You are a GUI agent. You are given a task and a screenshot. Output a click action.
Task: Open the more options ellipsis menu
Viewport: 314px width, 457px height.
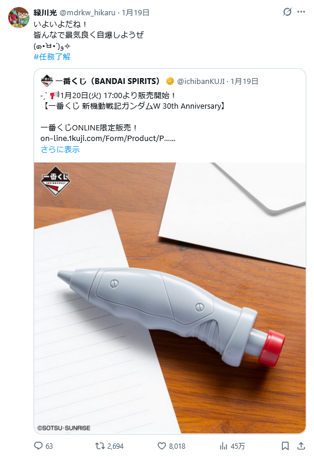[x=301, y=12]
